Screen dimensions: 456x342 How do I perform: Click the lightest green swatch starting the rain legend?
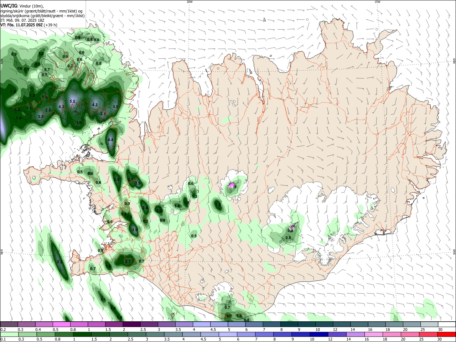pyautogui.click(x=9, y=334)
